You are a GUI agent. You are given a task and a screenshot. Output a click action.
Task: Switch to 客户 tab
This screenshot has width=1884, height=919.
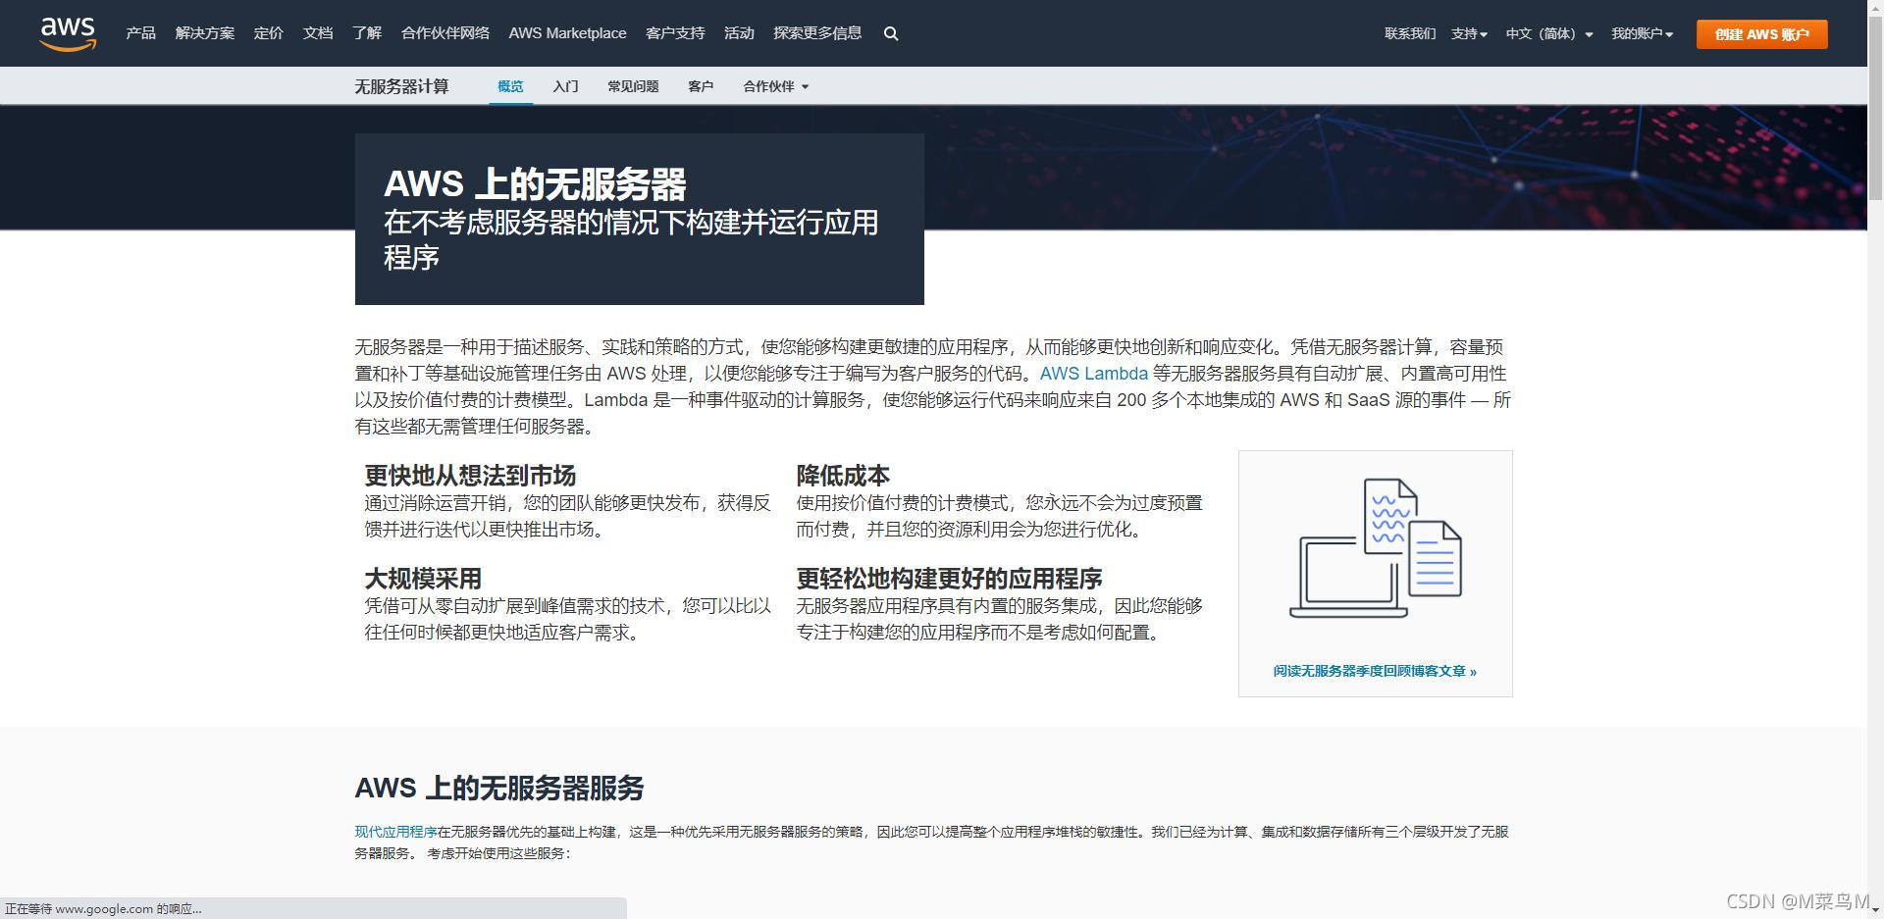(701, 86)
